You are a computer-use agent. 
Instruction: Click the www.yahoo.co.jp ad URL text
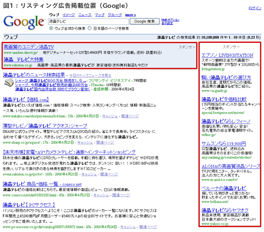215,224
